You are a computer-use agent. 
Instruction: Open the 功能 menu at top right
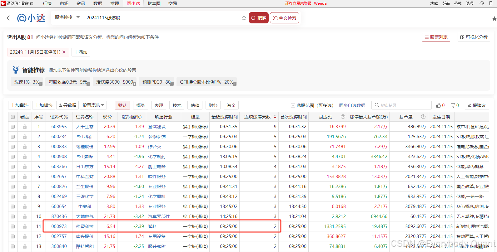pos(434,3)
